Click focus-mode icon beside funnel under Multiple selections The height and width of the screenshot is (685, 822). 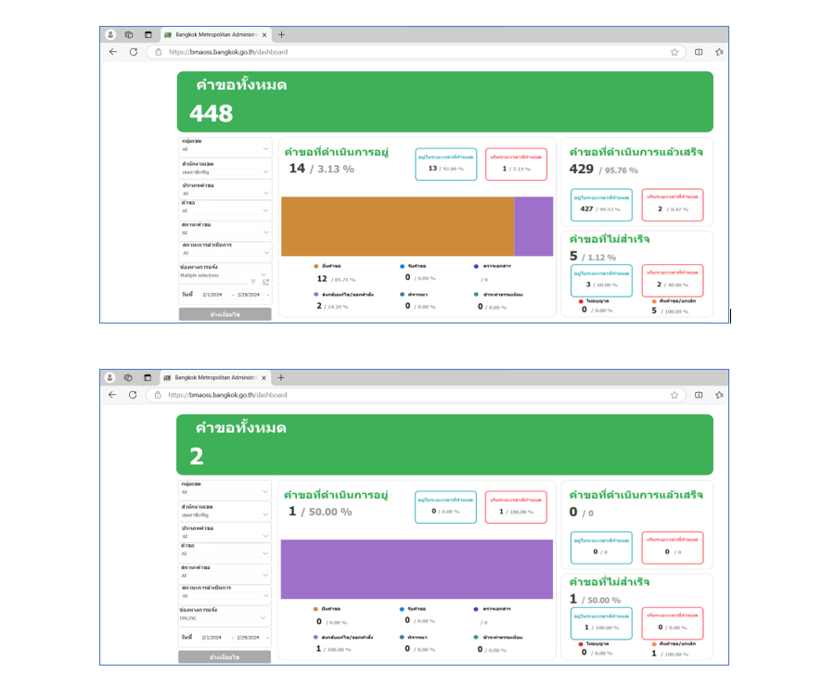265,281
